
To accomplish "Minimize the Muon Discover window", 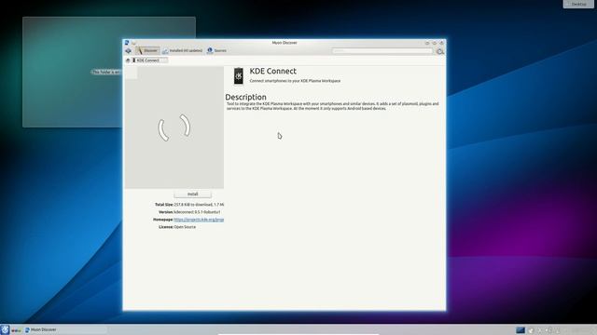I will pos(427,43).
